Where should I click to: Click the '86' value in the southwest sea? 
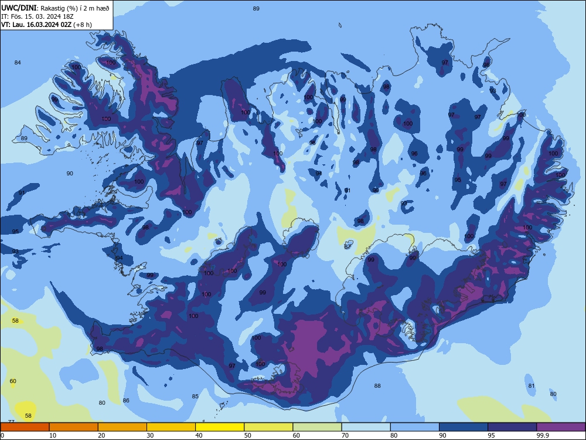click(x=126, y=400)
